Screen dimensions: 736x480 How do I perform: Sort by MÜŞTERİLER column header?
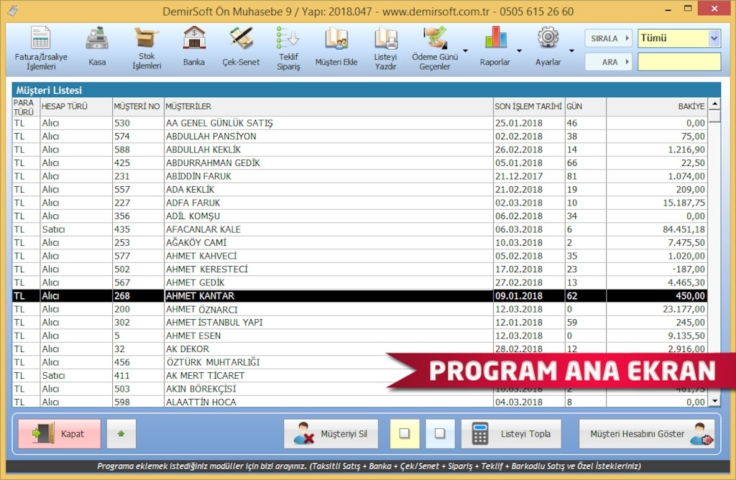(x=328, y=106)
